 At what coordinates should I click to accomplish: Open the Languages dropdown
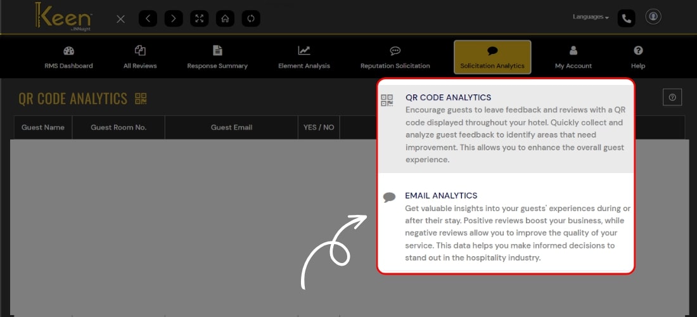pos(591,17)
